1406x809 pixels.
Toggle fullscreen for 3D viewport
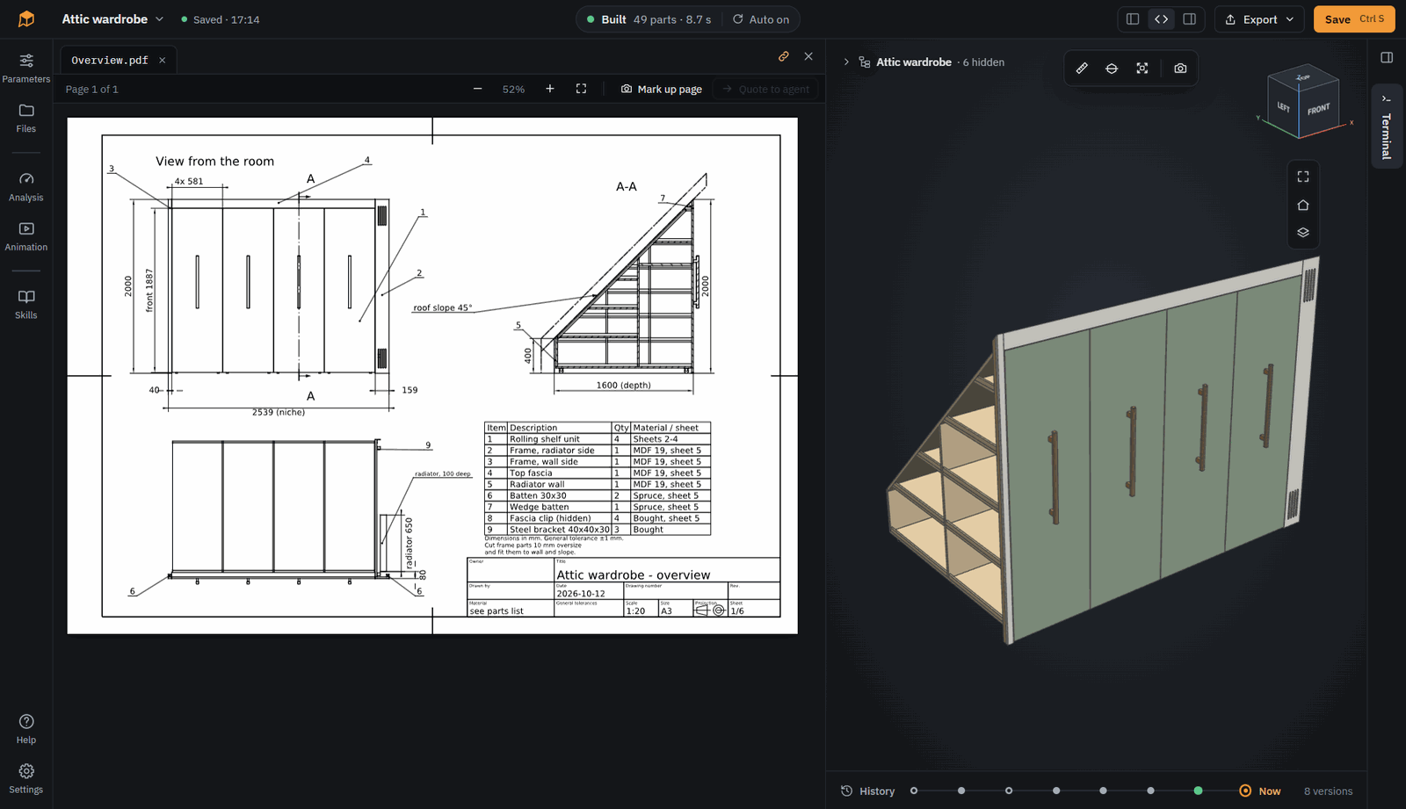coord(1303,177)
